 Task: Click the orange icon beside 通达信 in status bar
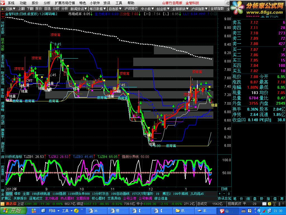coord(2,204)
